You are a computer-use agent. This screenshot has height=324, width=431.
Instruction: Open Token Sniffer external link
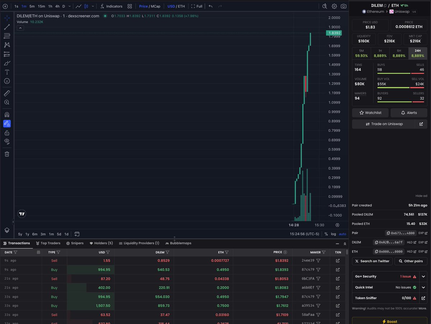click(423, 298)
